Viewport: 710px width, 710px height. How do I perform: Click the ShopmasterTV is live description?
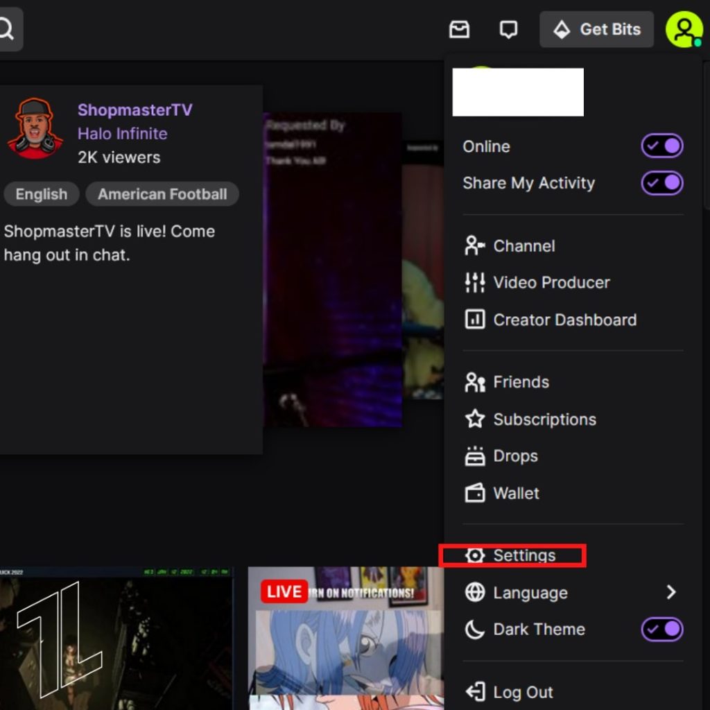pyautogui.click(x=109, y=243)
